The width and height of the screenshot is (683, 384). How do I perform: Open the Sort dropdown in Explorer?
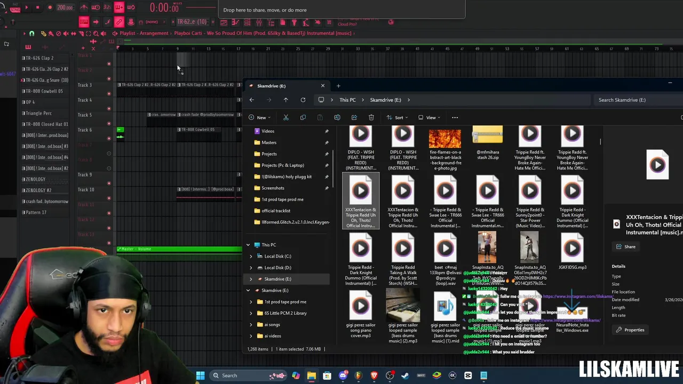398,117
